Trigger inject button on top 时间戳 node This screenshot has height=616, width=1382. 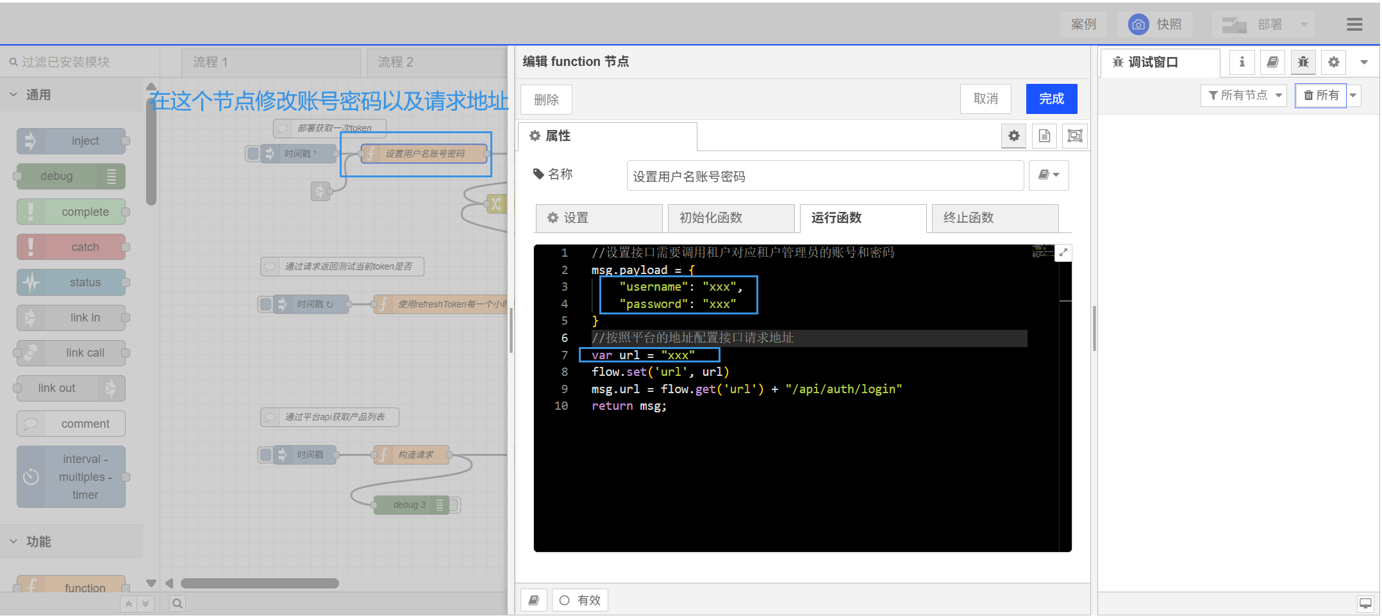click(253, 154)
